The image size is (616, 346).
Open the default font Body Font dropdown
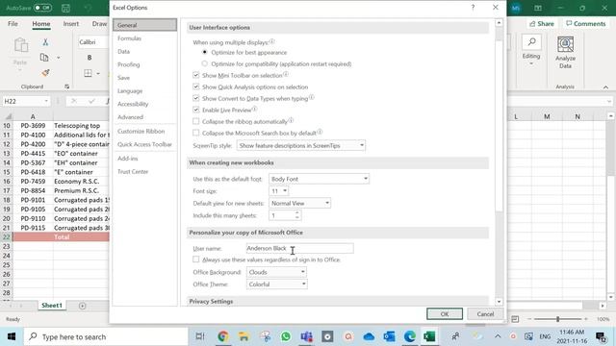pos(319,179)
